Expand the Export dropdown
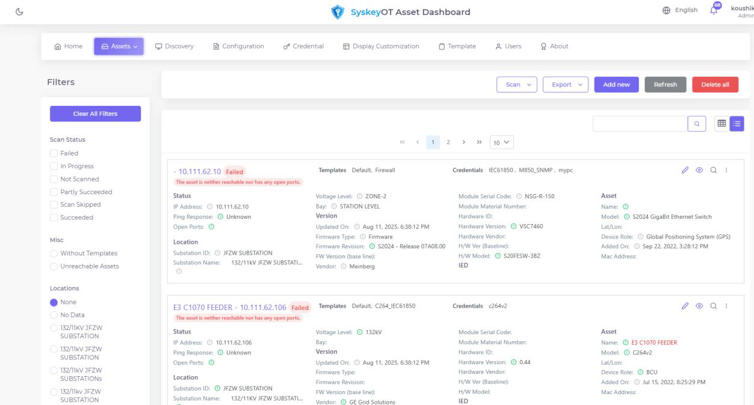This screenshot has height=405, width=754. point(564,84)
